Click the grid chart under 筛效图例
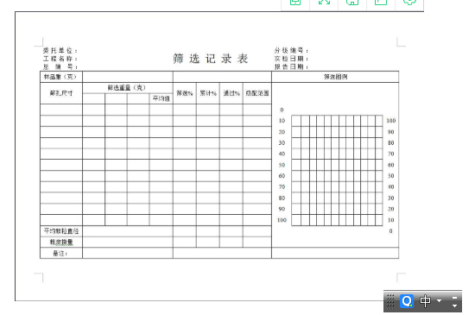Viewport: 475px width, 315px height. click(x=337, y=170)
